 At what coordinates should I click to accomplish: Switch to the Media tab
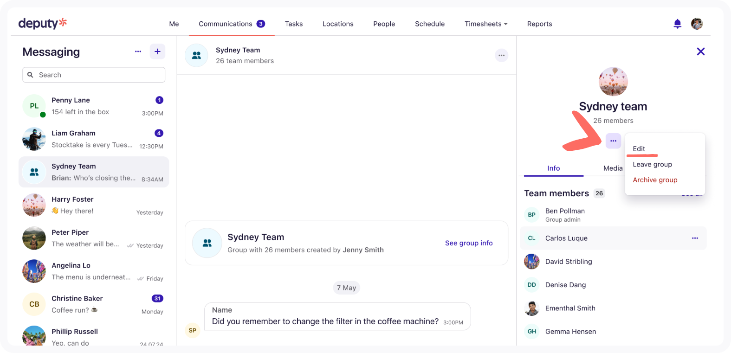(x=613, y=168)
